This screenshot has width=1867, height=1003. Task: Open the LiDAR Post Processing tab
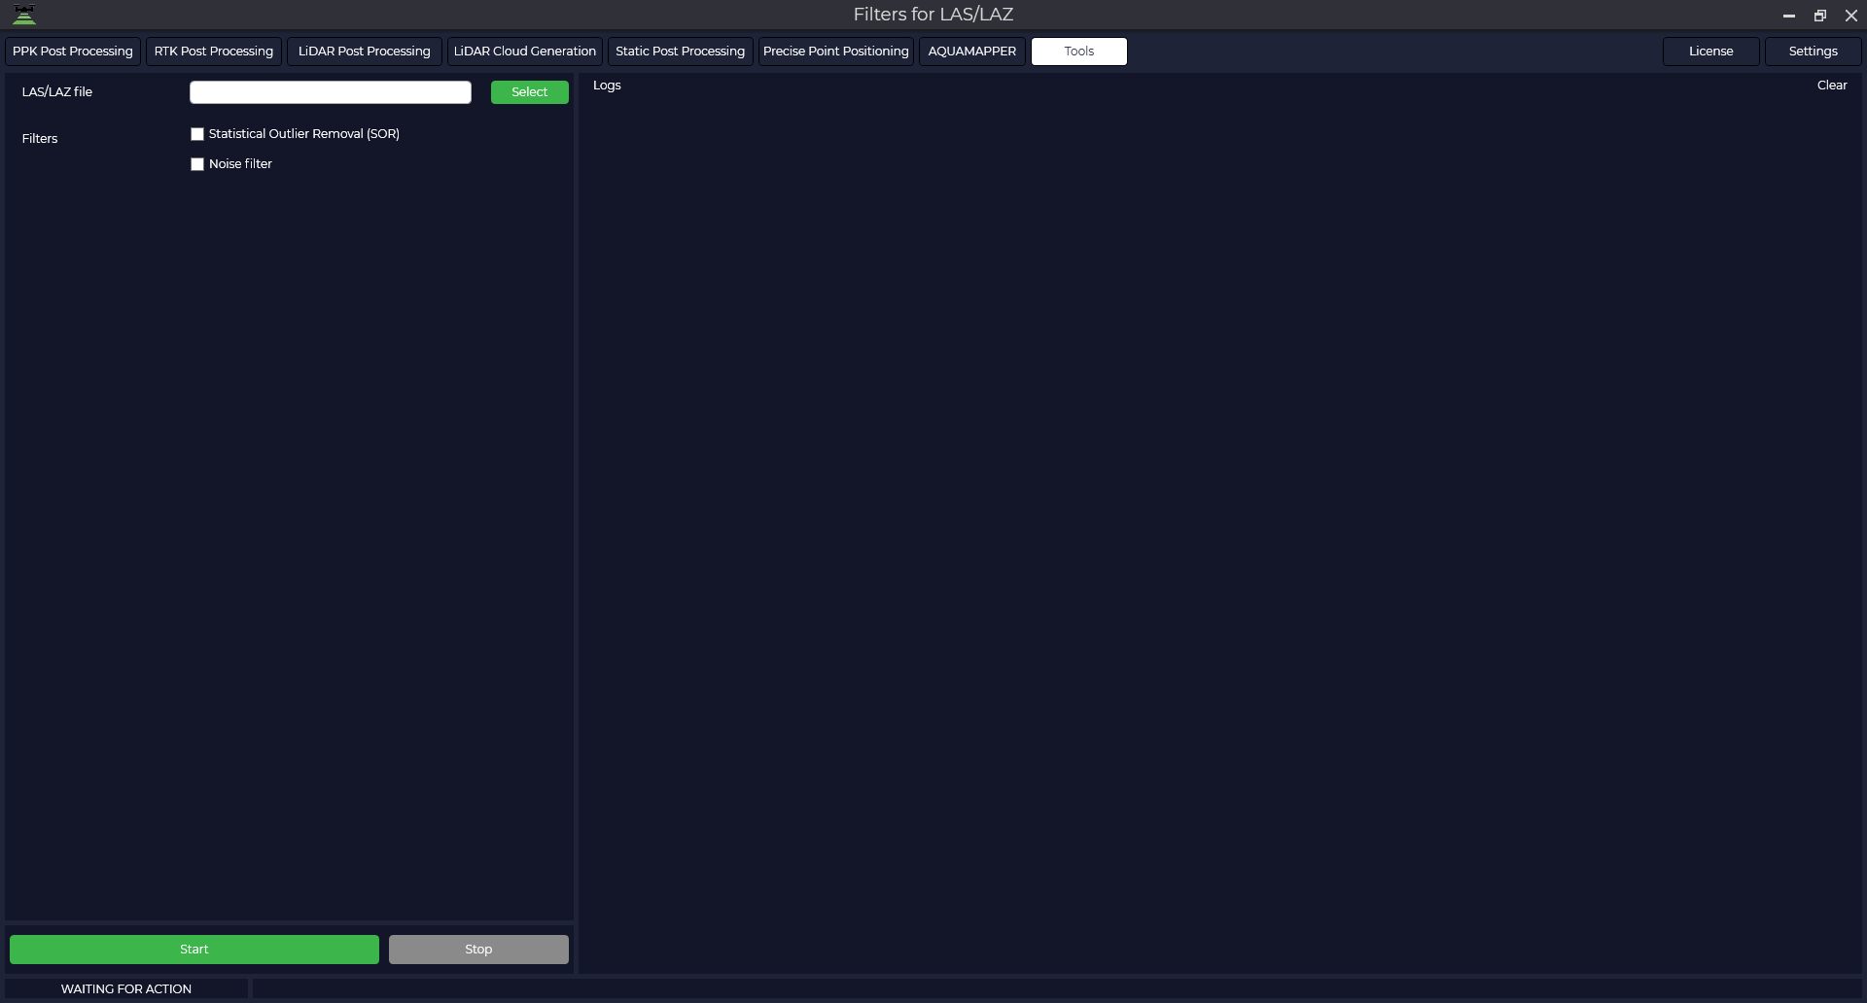365,52
